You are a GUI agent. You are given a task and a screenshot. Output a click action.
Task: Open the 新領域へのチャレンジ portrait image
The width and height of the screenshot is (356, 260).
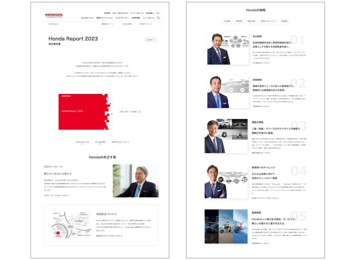[x=226, y=181]
